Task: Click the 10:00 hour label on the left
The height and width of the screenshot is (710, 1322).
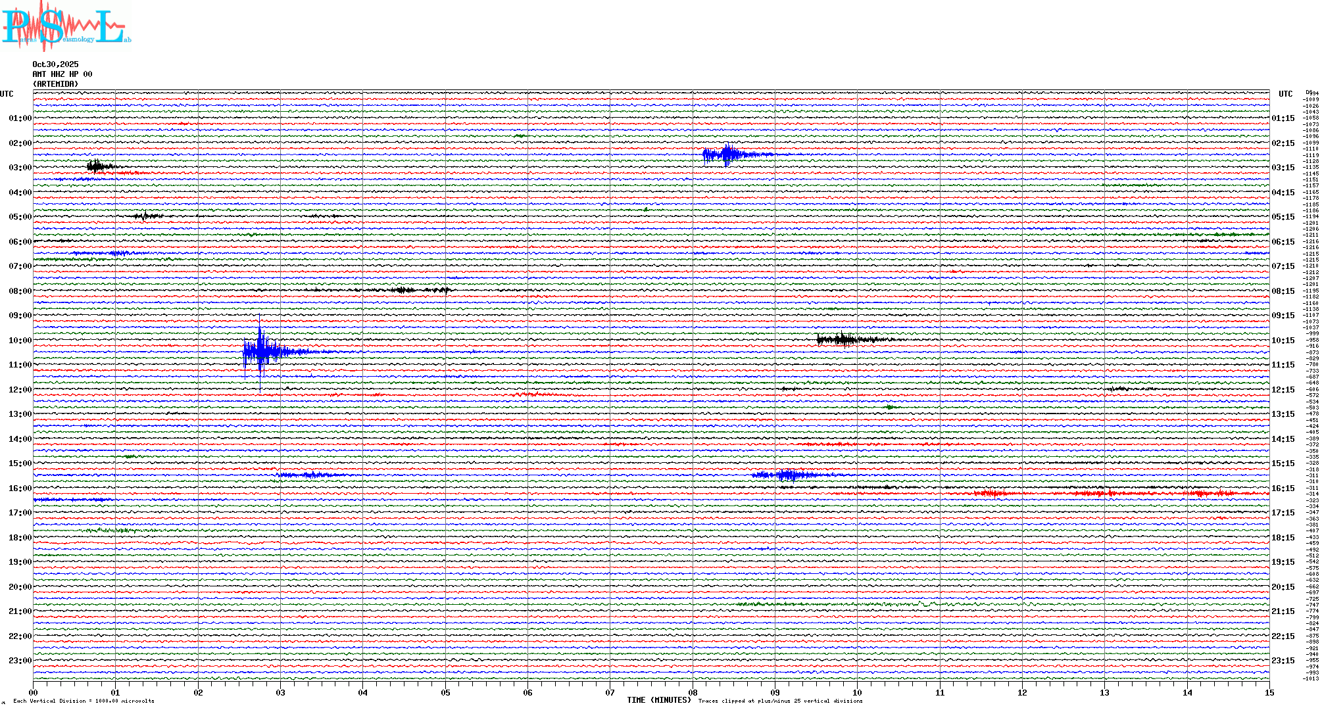Action: click(20, 341)
